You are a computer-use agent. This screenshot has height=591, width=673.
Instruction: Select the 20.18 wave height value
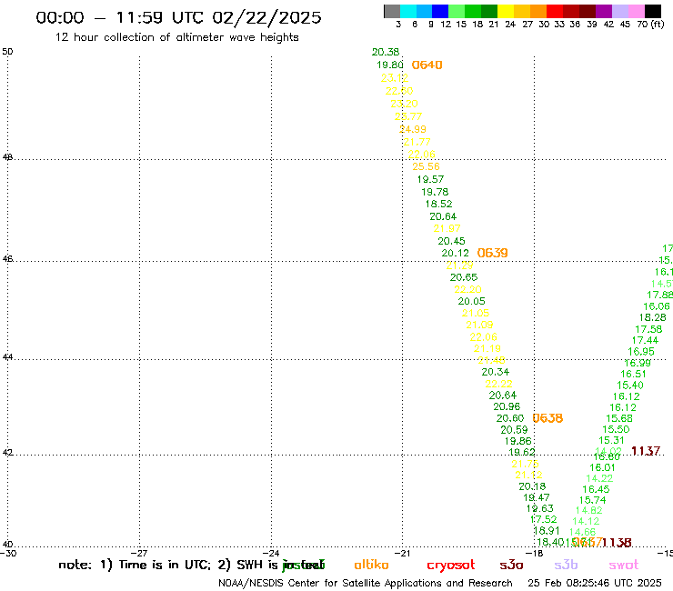[x=532, y=486]
